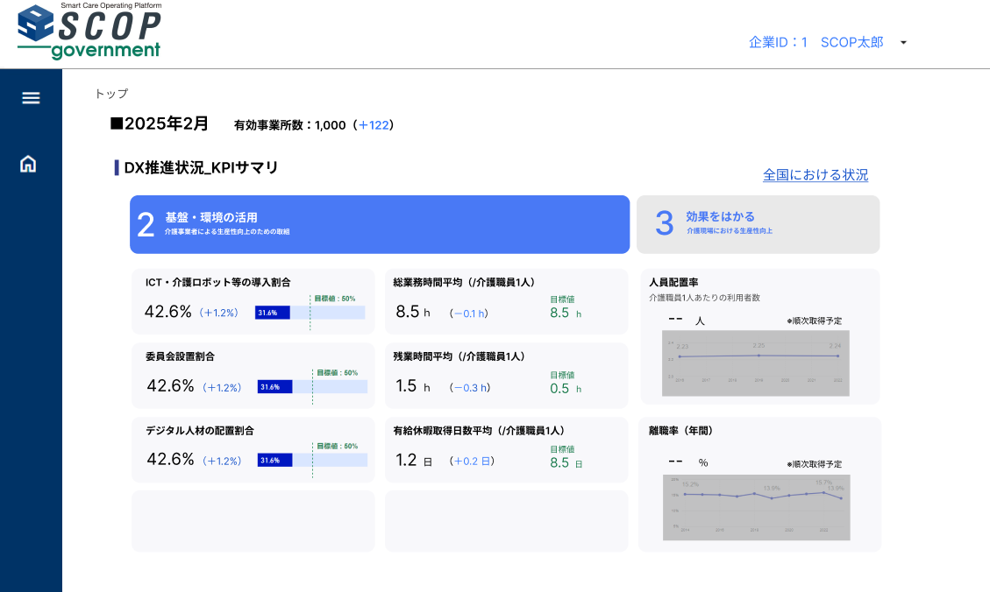Screen dimensions: 990x592
Task: Click the 企業ID：1 label
Action: coord(778,41)
